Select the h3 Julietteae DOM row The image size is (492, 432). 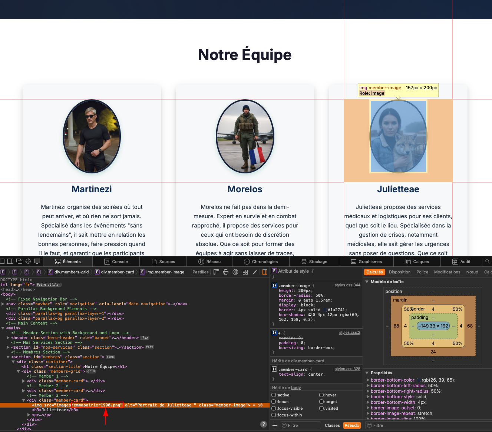tap(55, 410)
